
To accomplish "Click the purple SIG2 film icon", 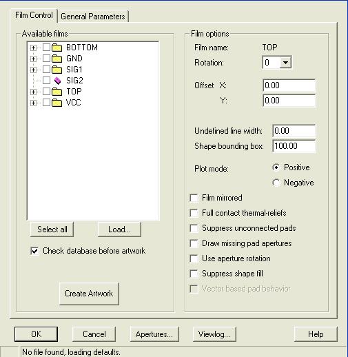I will click(x=57, y=81).
